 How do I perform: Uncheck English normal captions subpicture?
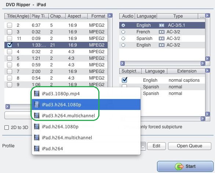coord(124,80)
